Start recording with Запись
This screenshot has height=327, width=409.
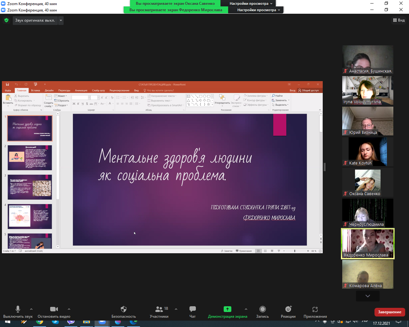[263, 309]
